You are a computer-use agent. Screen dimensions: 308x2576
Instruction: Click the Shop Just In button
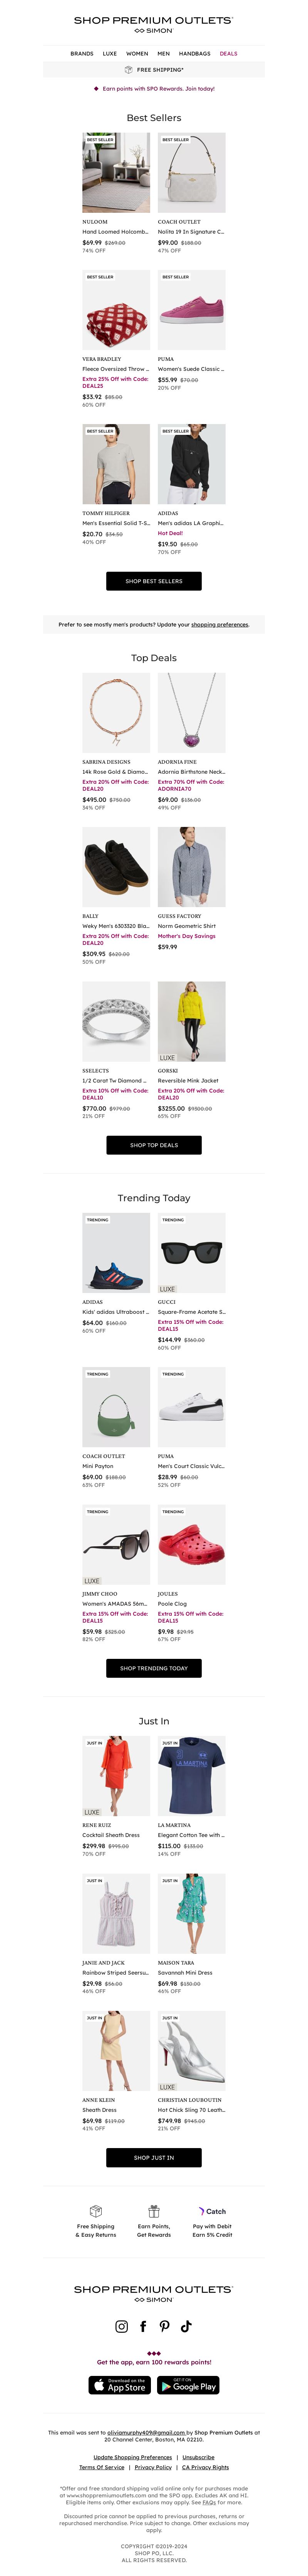click(x=154, y=2158)
